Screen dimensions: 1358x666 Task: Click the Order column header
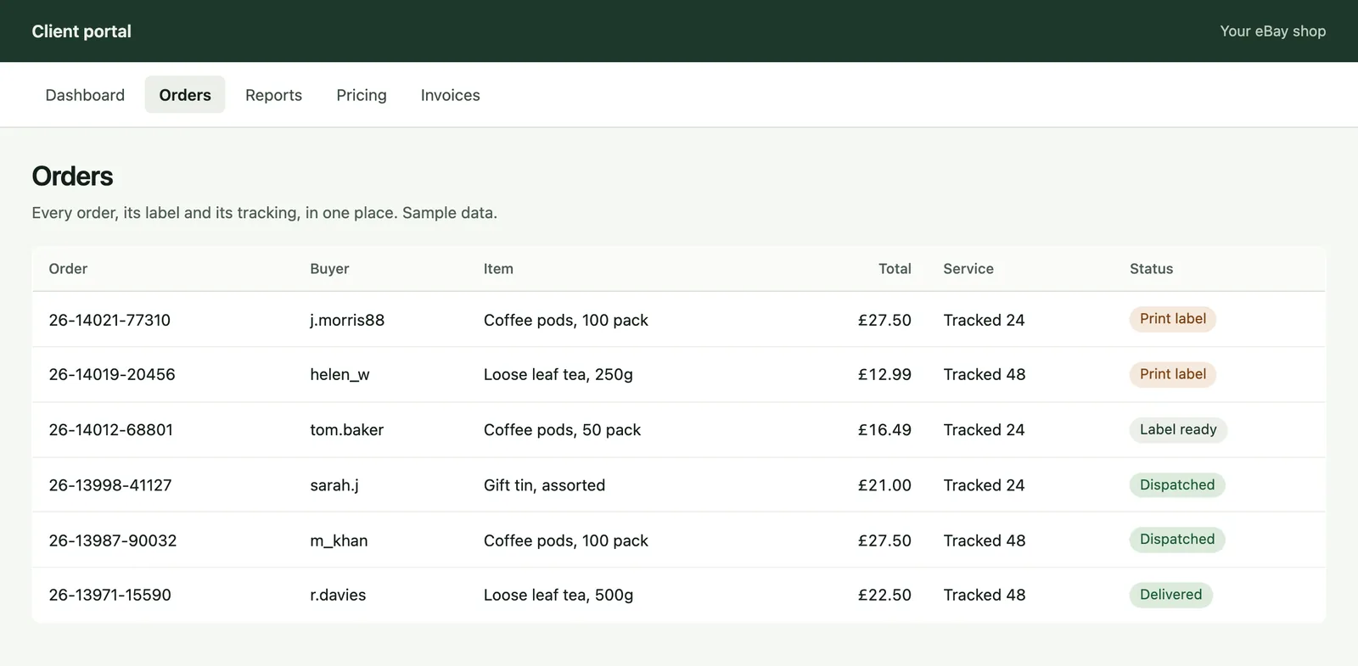[68, 269]
